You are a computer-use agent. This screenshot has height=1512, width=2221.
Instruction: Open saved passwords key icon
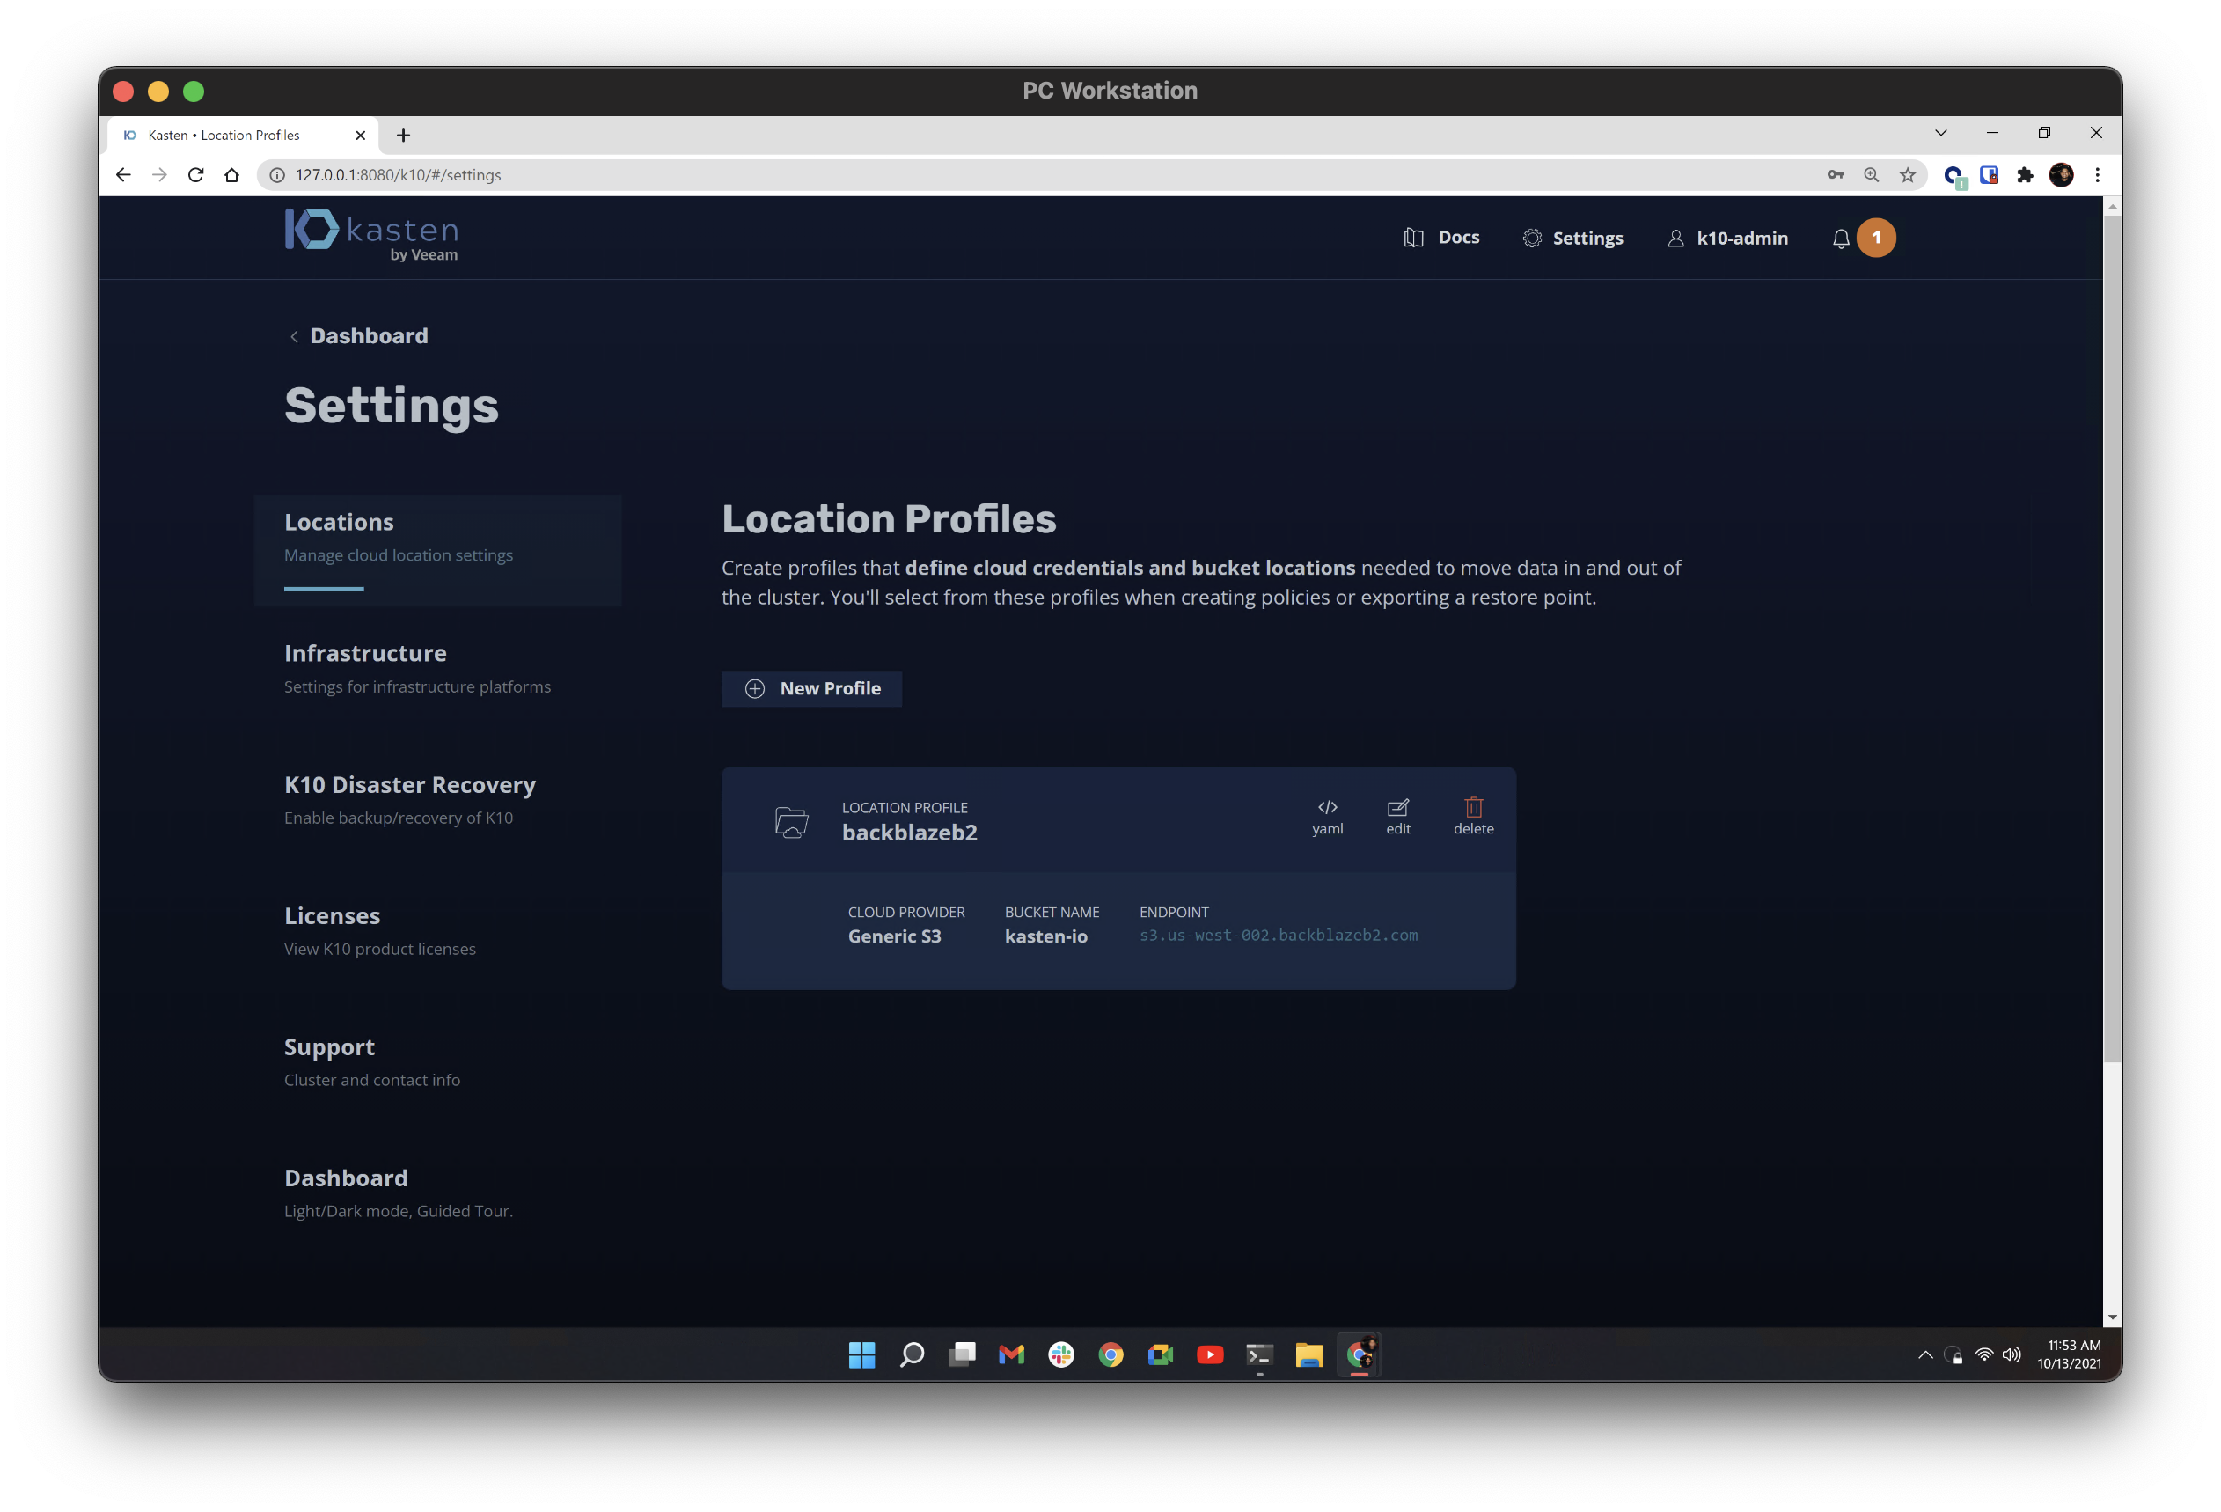click(x=1835, y=175)
